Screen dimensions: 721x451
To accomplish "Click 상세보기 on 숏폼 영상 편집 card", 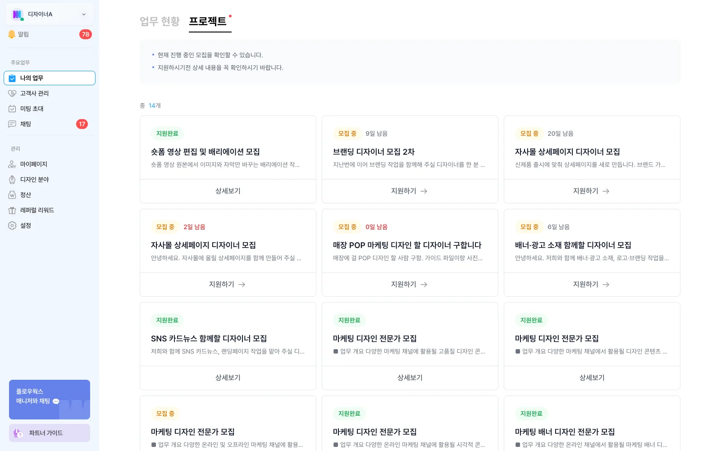I will (x=228, y=191).
